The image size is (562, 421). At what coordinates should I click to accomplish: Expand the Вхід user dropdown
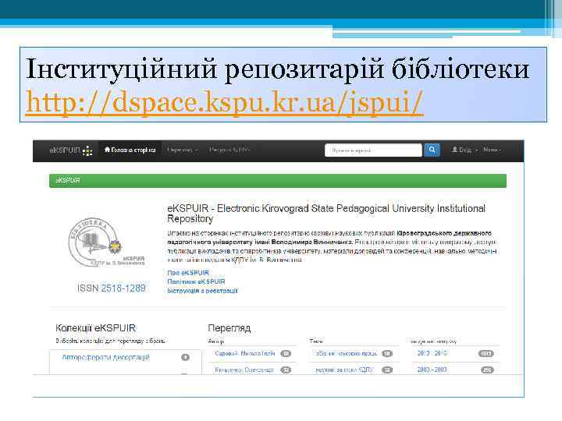click(x=464, y=150)
